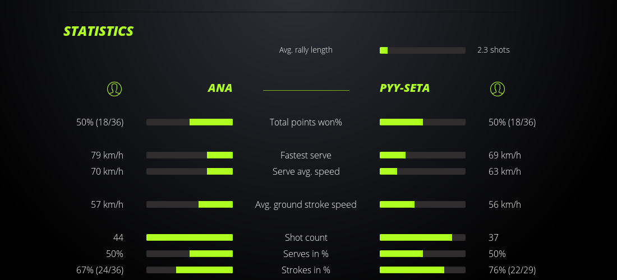617x280 pixels.
Task: Click the Avg. ground stroke speed label
Action: point(306,204)
